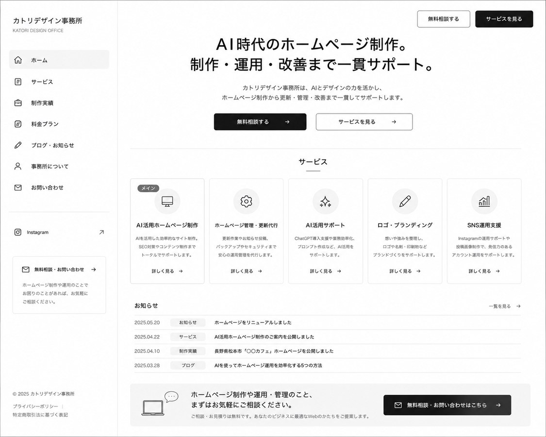Viewport: 546px width, 437px height.
Task: Click the date 2025.05.20
Action: pos(147,323)
